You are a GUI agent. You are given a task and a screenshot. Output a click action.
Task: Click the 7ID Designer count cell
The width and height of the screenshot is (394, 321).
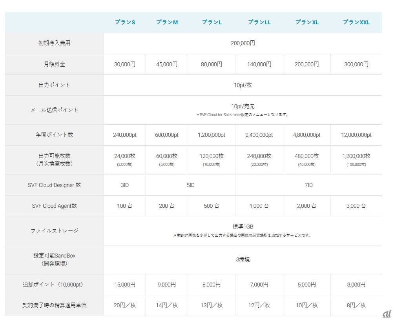point(309,185)
